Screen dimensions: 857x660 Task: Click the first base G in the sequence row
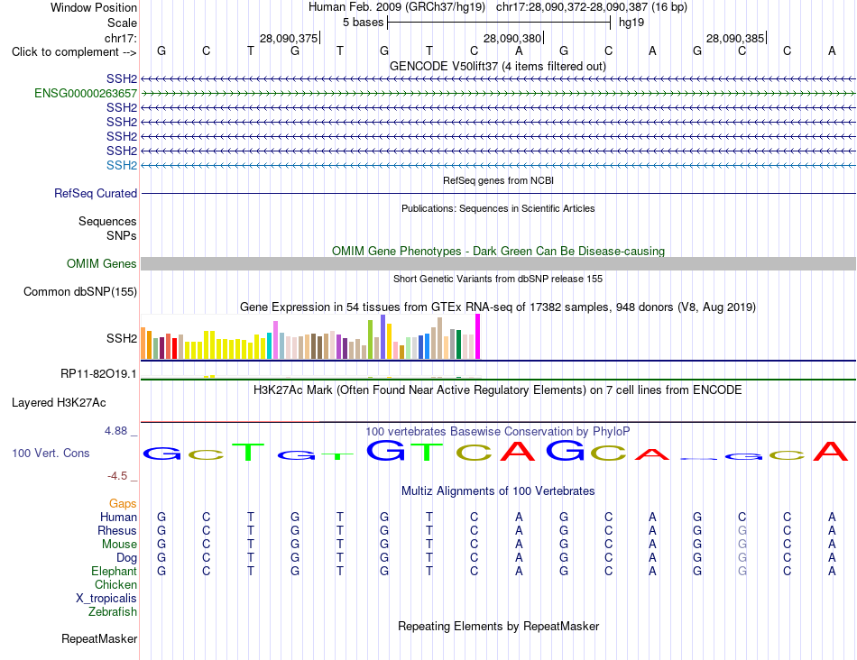(x=161, y=51)
